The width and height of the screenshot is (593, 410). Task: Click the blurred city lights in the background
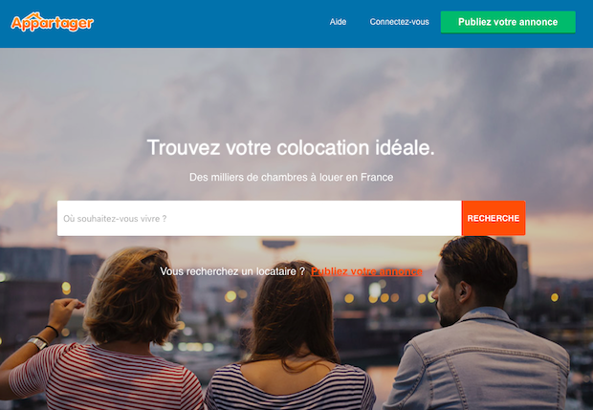point(378,294)
